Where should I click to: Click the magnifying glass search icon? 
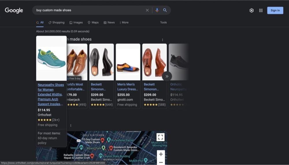tap(165, 10)
